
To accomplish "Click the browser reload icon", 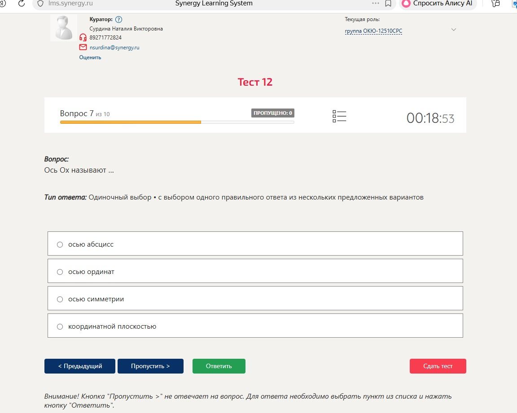I will pos(22,3).
